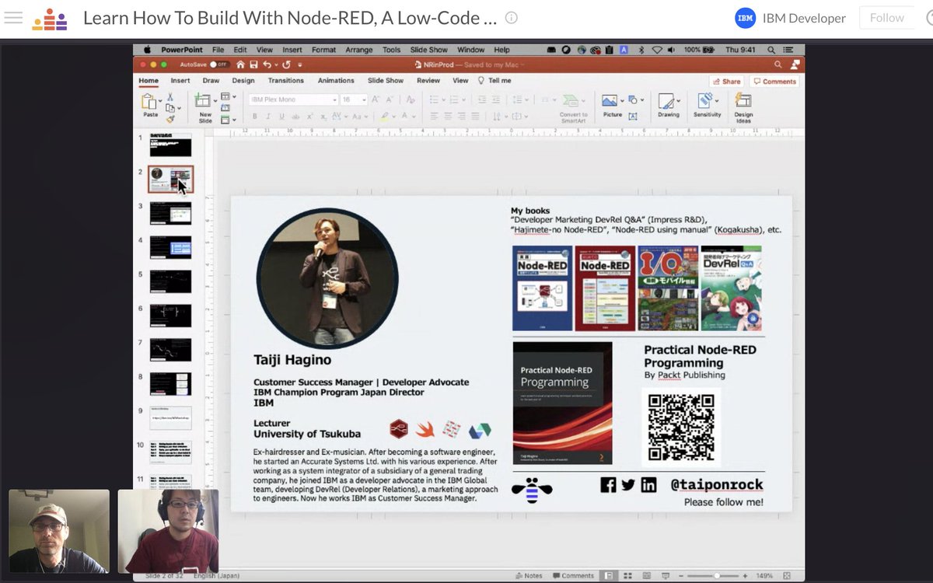Switch to the Transitions ribbon tab
Viewport: 933px width, 583px height.
pyautogui.click(x=285, y=81)
